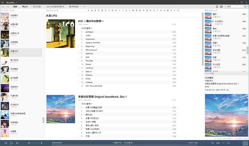The width and height of the screenshot is (249, 146).
Task: Select track prologue
Action: pos(127,32)
